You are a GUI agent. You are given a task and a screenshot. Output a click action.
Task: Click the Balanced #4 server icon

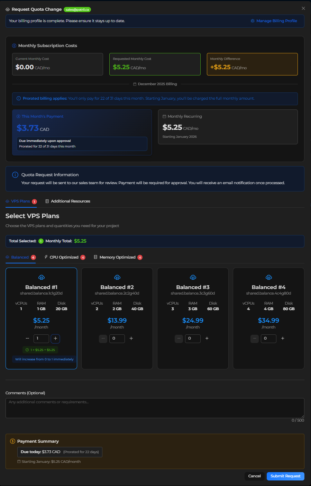click(268, 277)
